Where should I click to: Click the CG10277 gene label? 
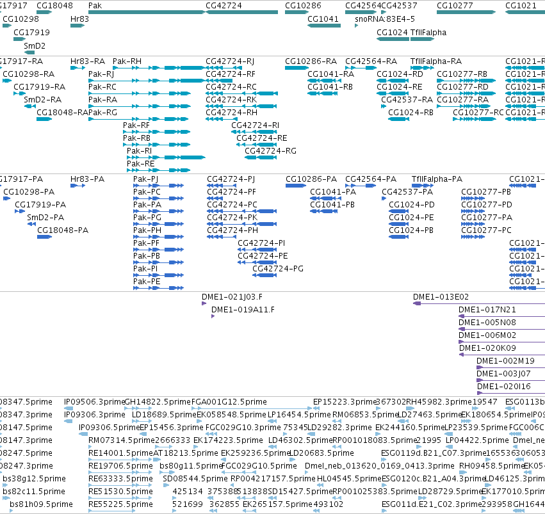455,6
